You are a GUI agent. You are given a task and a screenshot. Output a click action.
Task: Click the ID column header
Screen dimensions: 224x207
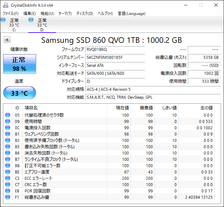click(17, 108)
